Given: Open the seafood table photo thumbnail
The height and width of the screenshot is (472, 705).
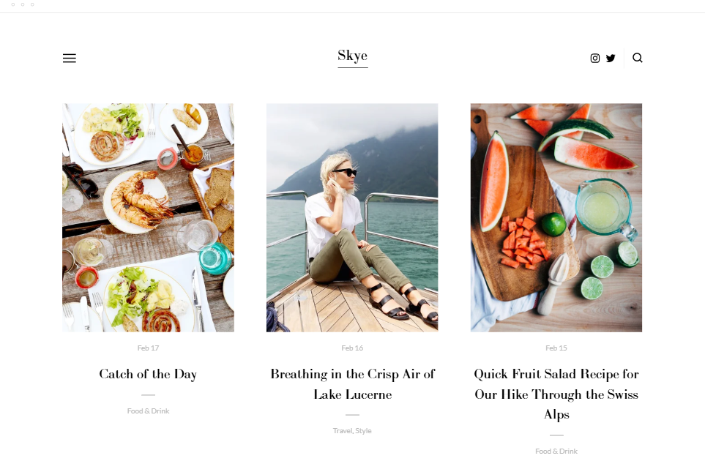Looking at the screenshot, I should point(148,217).
